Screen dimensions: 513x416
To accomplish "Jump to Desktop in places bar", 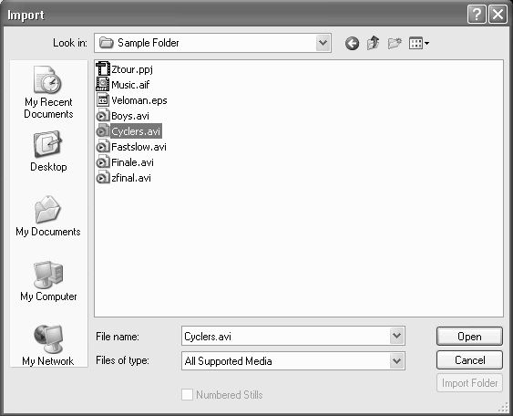I will (48, 151).
